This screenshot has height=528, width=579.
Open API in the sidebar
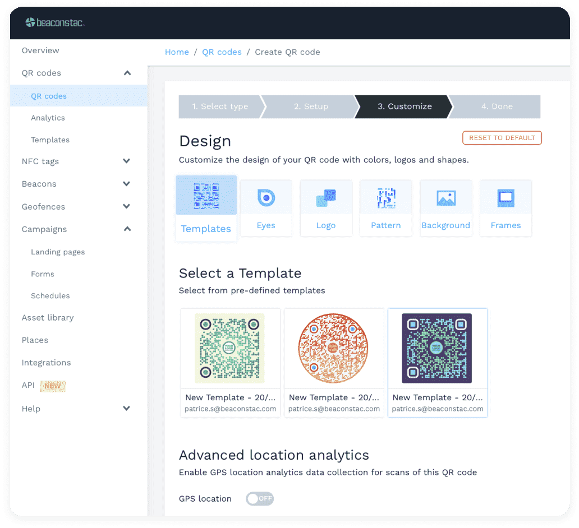pyautogui.click(x=28, y=385)
